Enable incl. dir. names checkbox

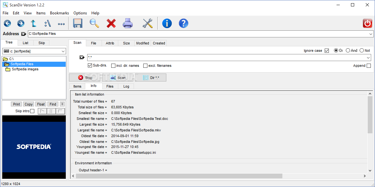113,66
